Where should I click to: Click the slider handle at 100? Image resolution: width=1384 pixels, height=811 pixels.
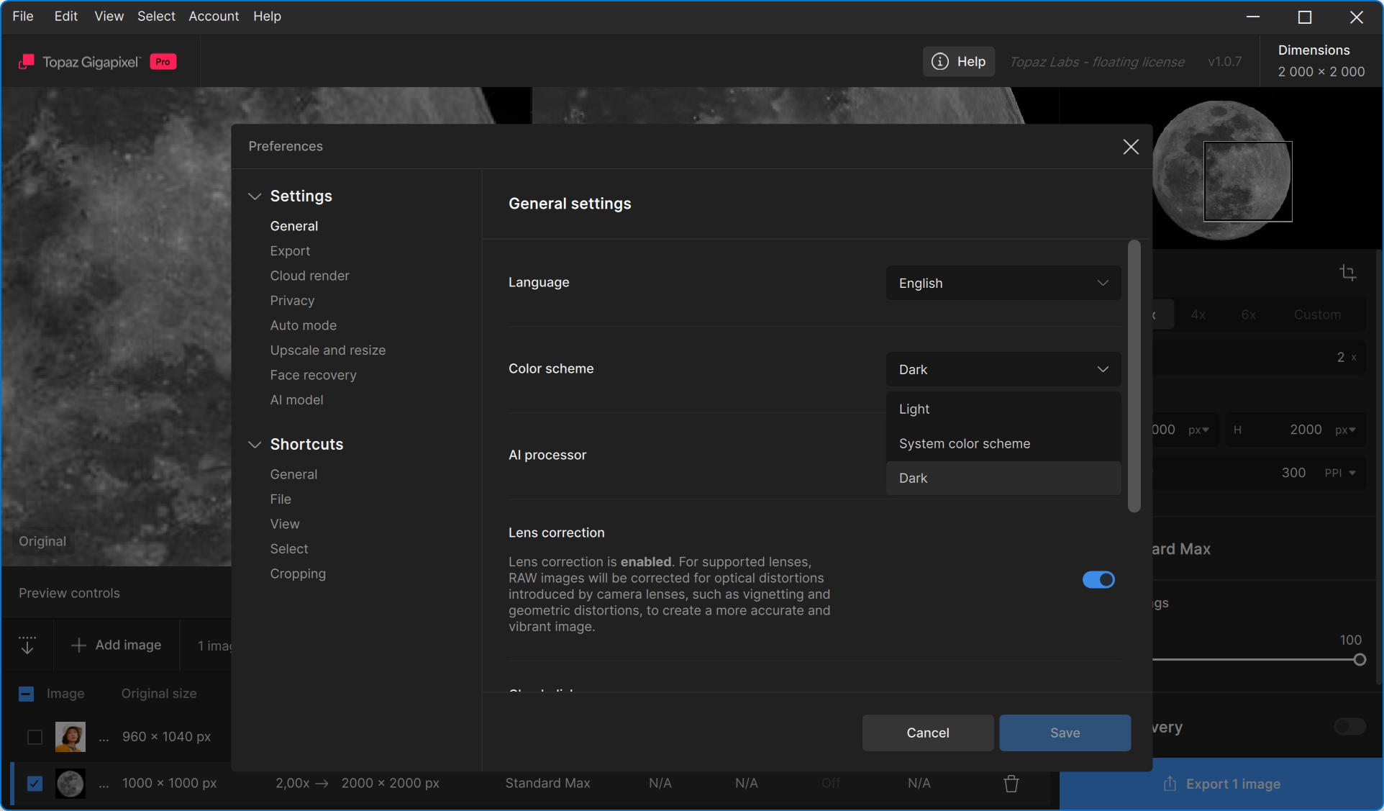pos(1359,659)
